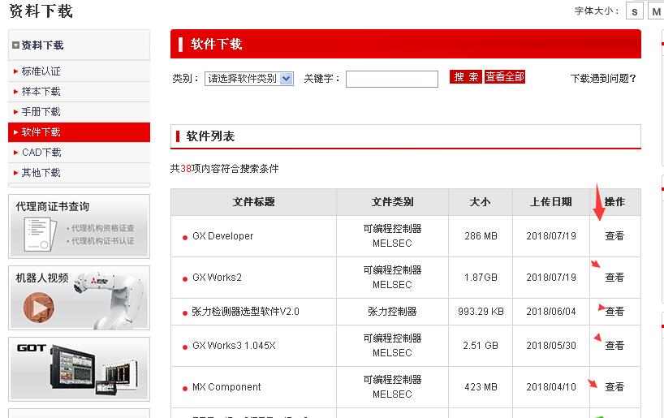
Task: Click the 查看全部 button
Action: [x=505, y=76]
